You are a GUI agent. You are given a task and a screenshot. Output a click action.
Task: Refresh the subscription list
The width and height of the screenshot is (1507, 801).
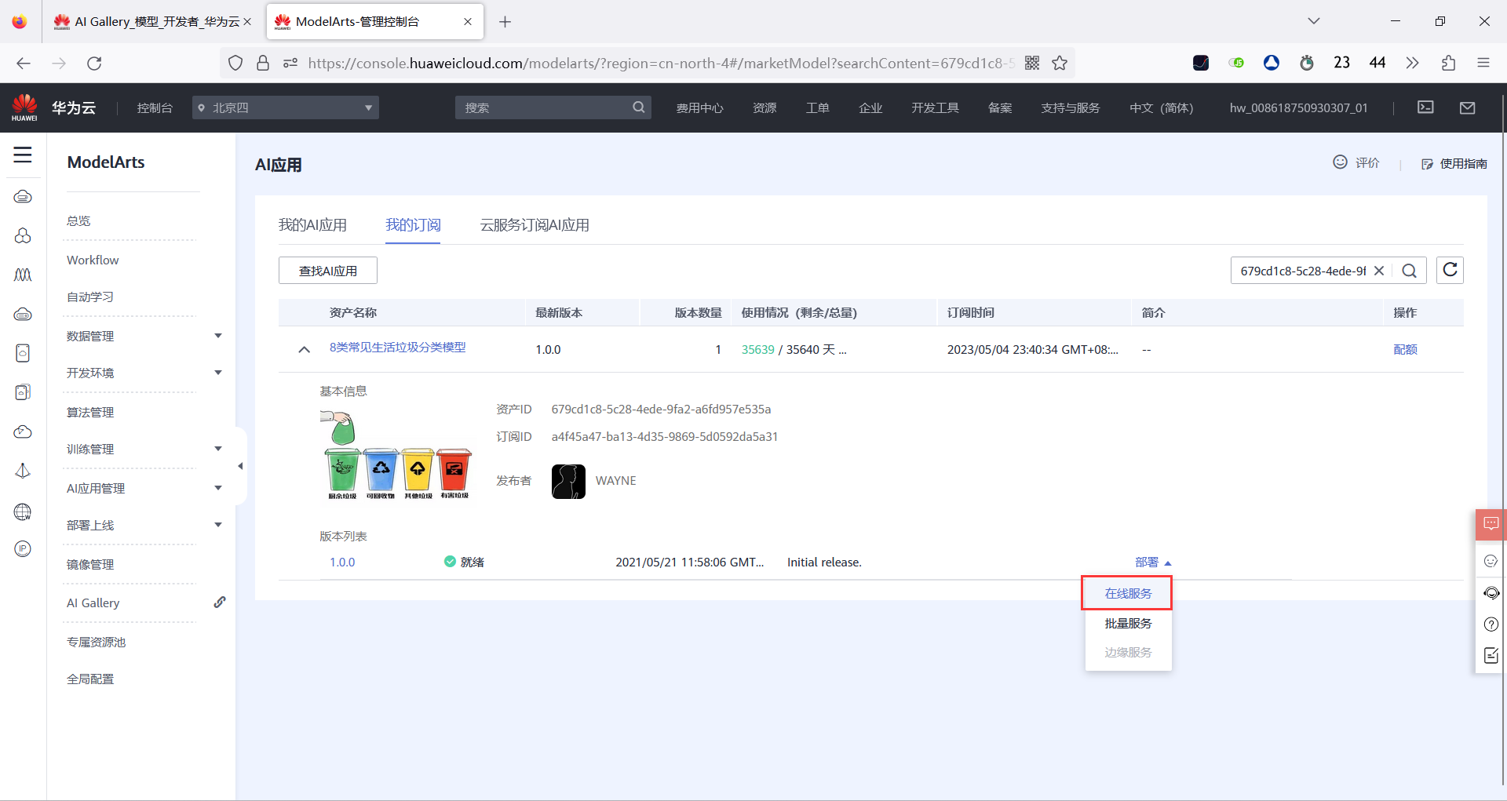[x=1450, y=270]
